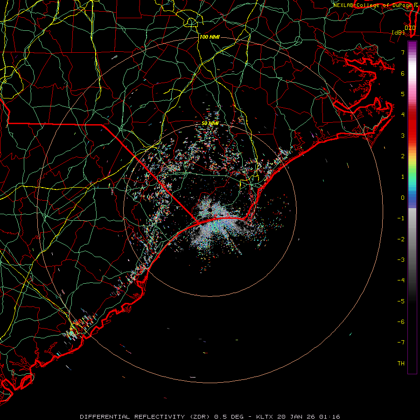This screenshot has height=420, width=420.
Task: Click the [dB] units label
Action: pos(399,32)
